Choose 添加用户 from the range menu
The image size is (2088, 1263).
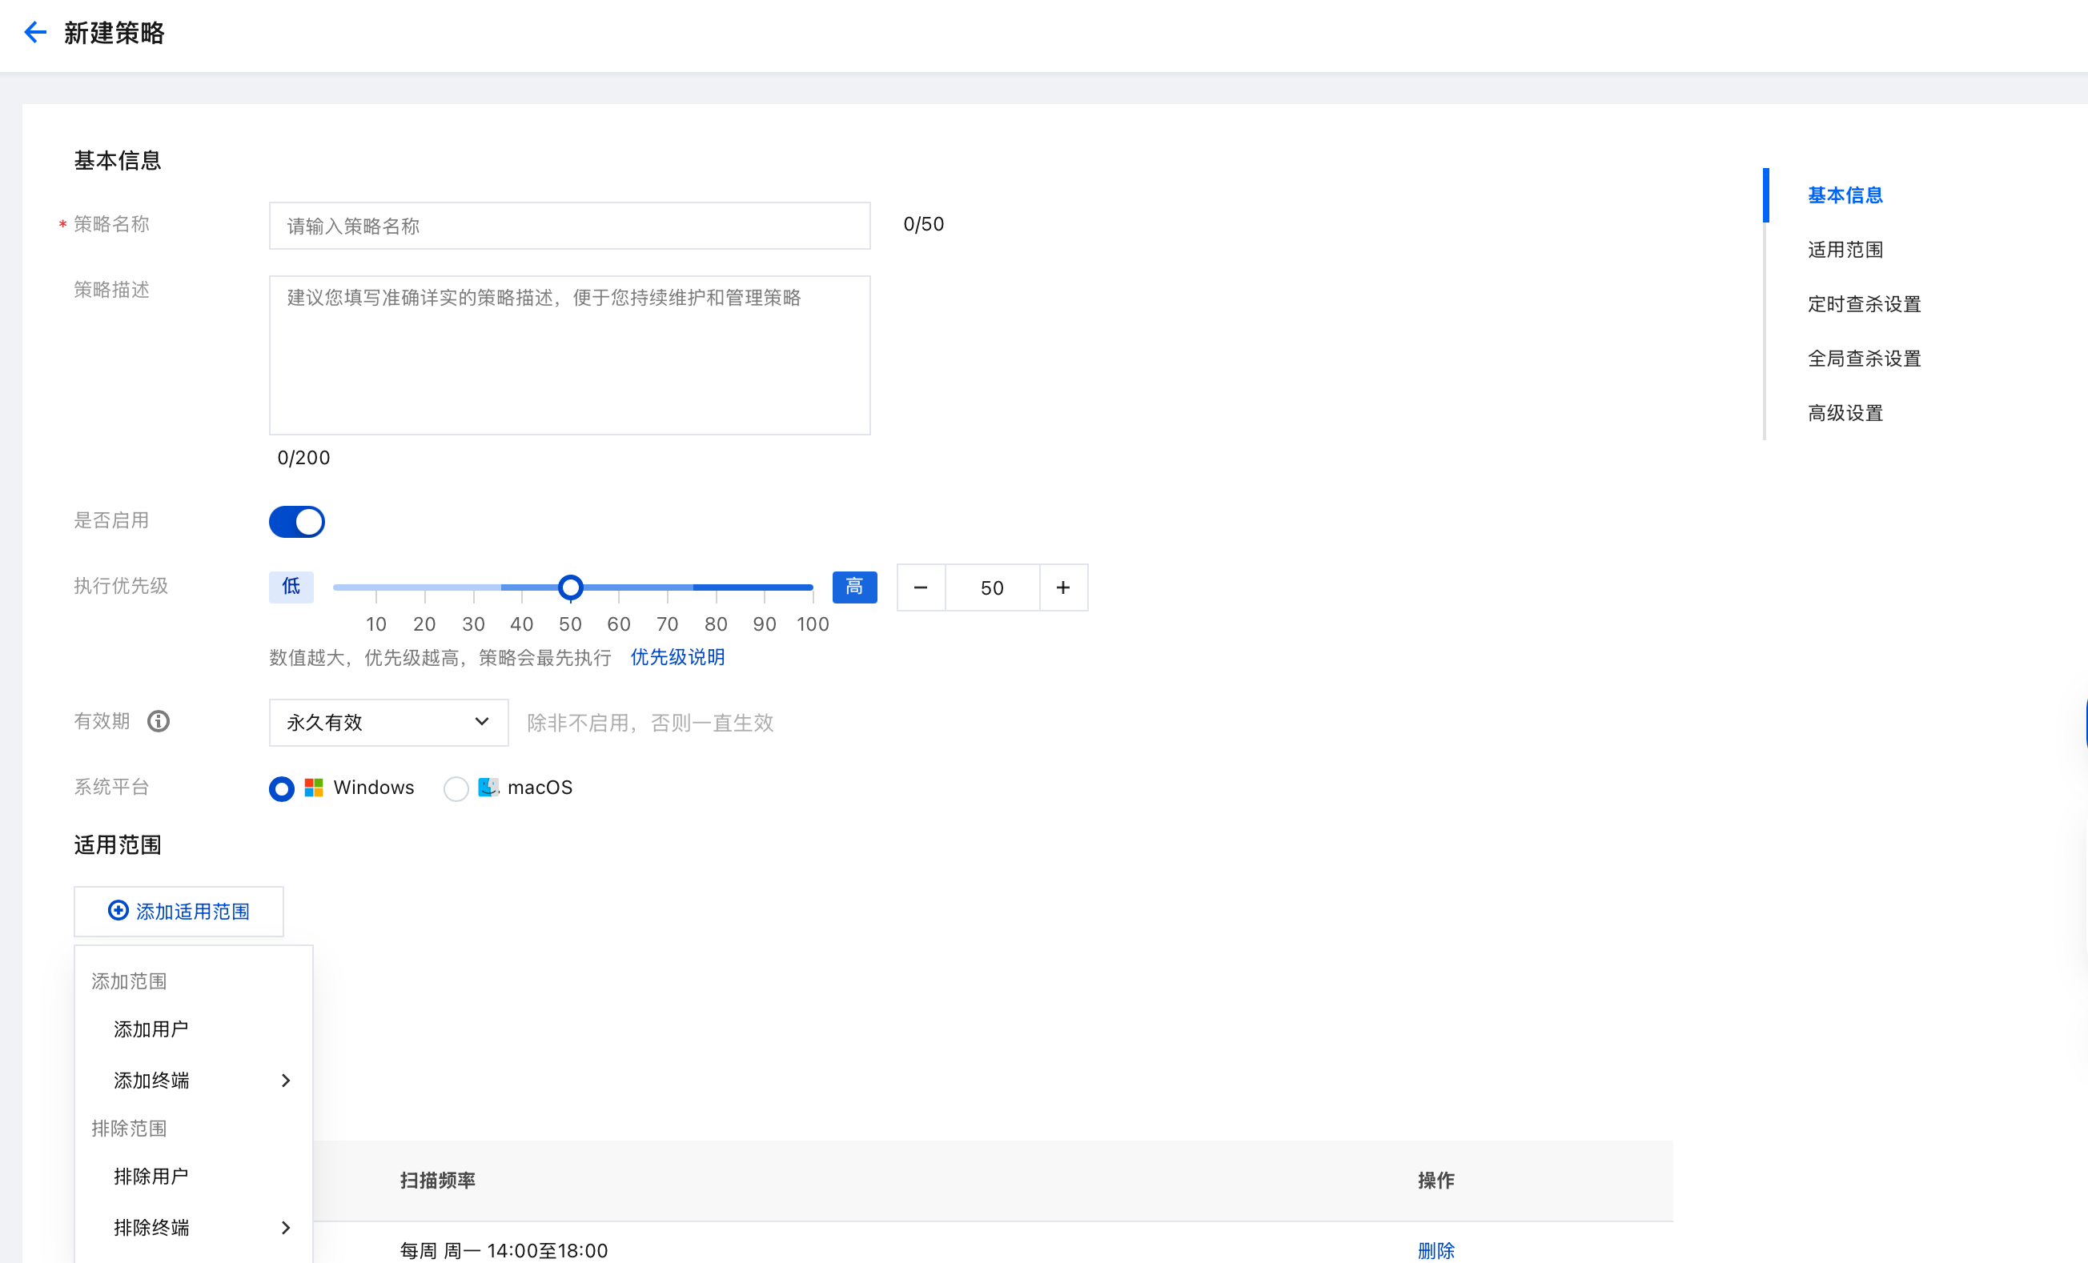pyautogui.click(x=151, y=1030)
